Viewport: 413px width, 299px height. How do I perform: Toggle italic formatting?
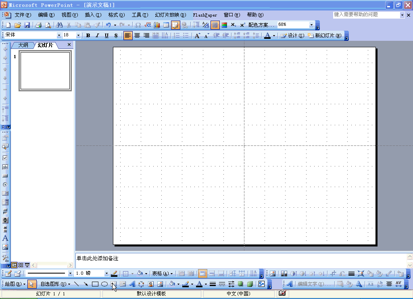(97, 36)
